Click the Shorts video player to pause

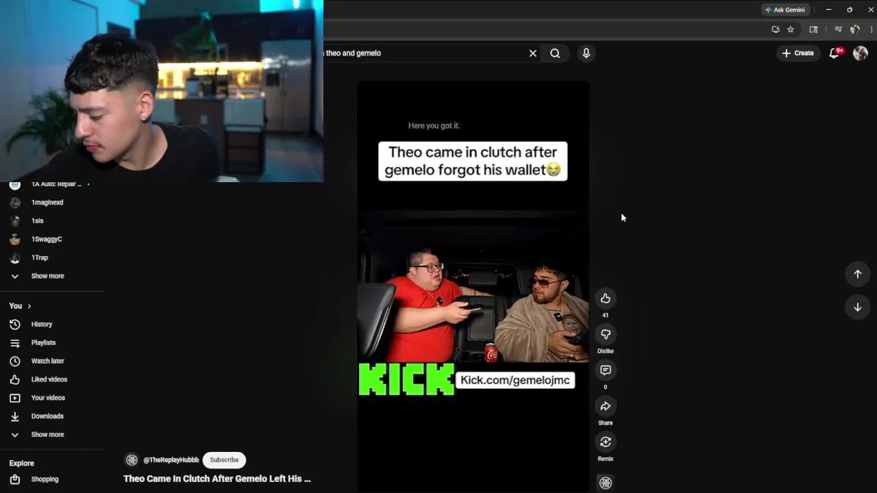pyautogui.click(x=473, y=286)
